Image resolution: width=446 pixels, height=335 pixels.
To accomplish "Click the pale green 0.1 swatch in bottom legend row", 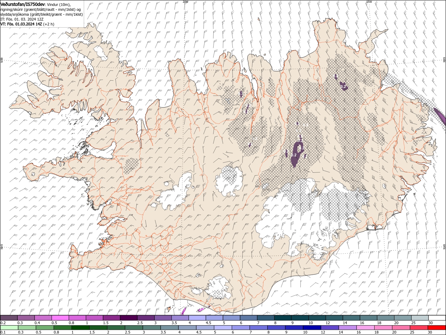I will (x=9, y=328).
